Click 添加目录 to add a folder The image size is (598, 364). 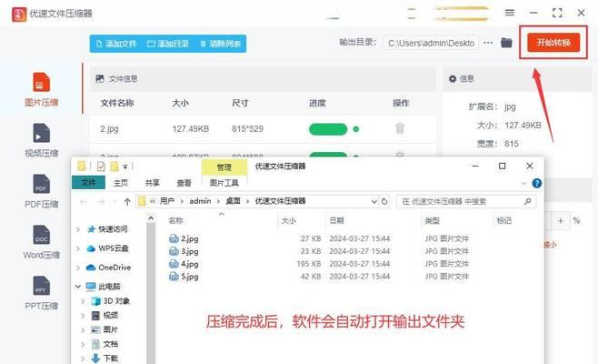point(168,44)
